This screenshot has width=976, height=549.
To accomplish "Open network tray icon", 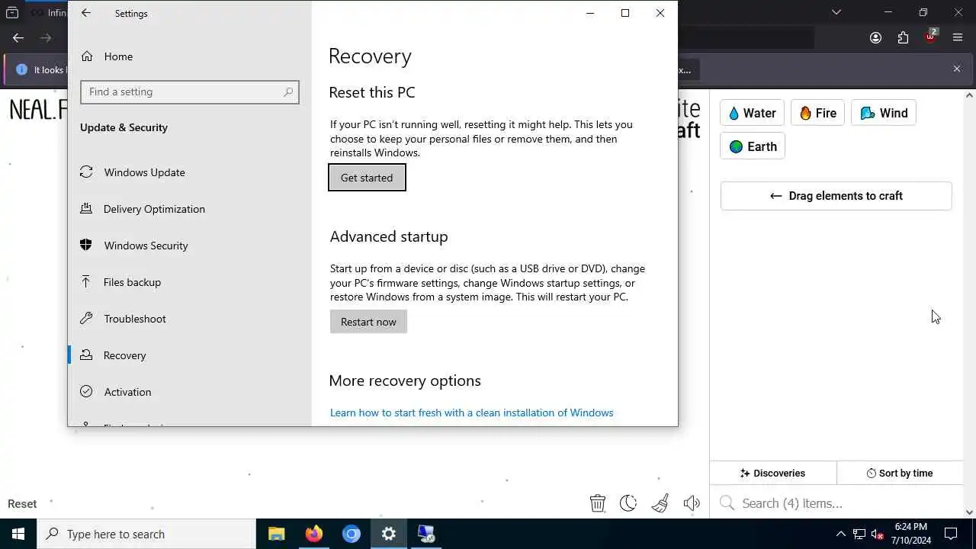I will 859,534.
